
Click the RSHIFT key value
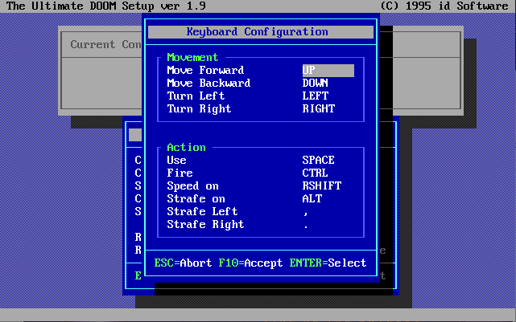pyautogui.click(x=321, y=186)
